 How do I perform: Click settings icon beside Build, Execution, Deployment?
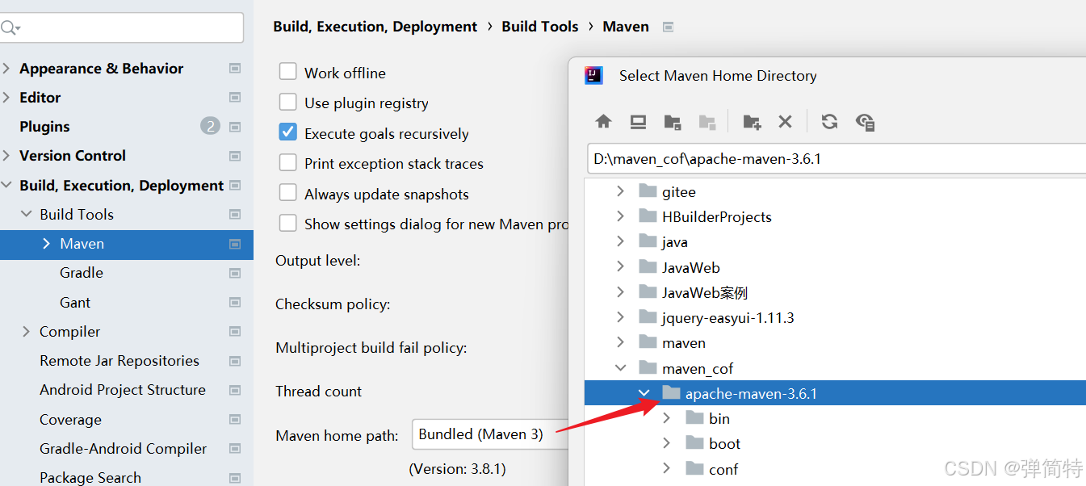click(235, 186)
